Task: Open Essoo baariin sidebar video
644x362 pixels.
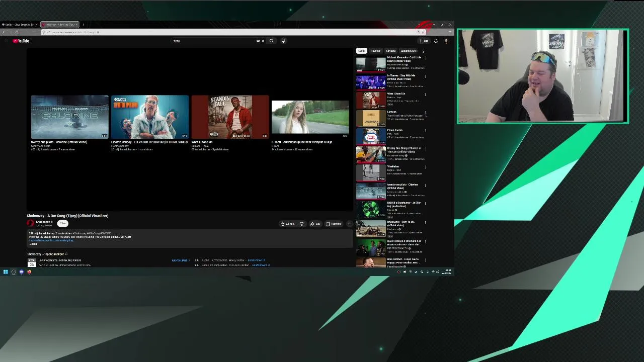Action: click(371, 137)
